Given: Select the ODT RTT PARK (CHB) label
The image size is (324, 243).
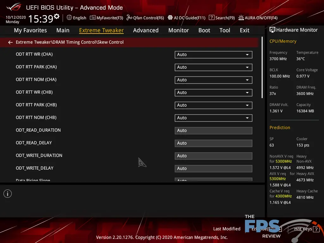Looking at the screenshot, I should click(x=36, y=105).
